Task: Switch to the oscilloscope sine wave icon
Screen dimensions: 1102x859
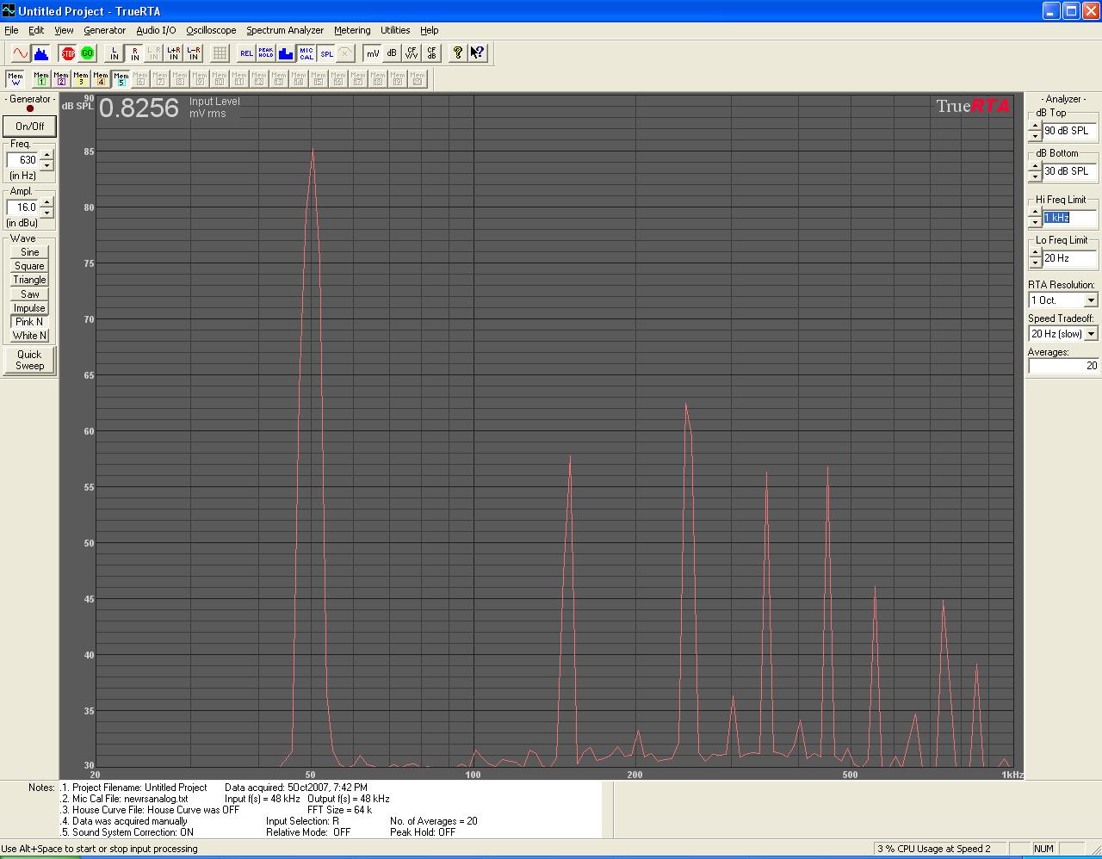Action: point(20,53)
